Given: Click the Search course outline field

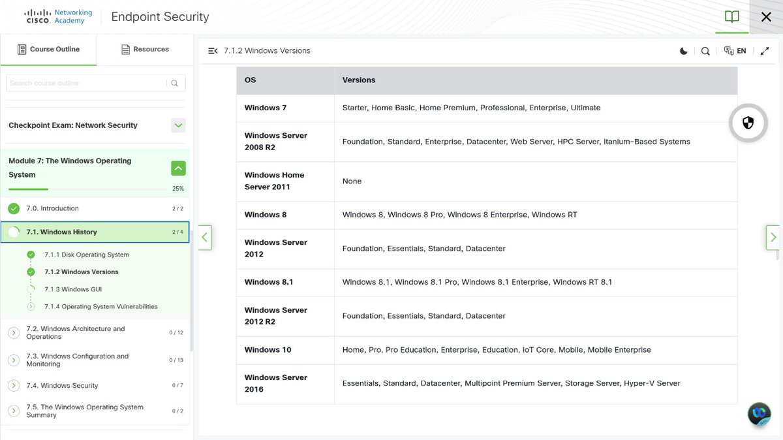Looking at the screenshot, I should click(x=85, y=83).
